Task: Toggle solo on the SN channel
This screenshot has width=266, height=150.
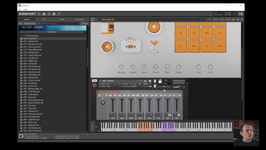Action: pyautogui.click(x=120, y=115)
